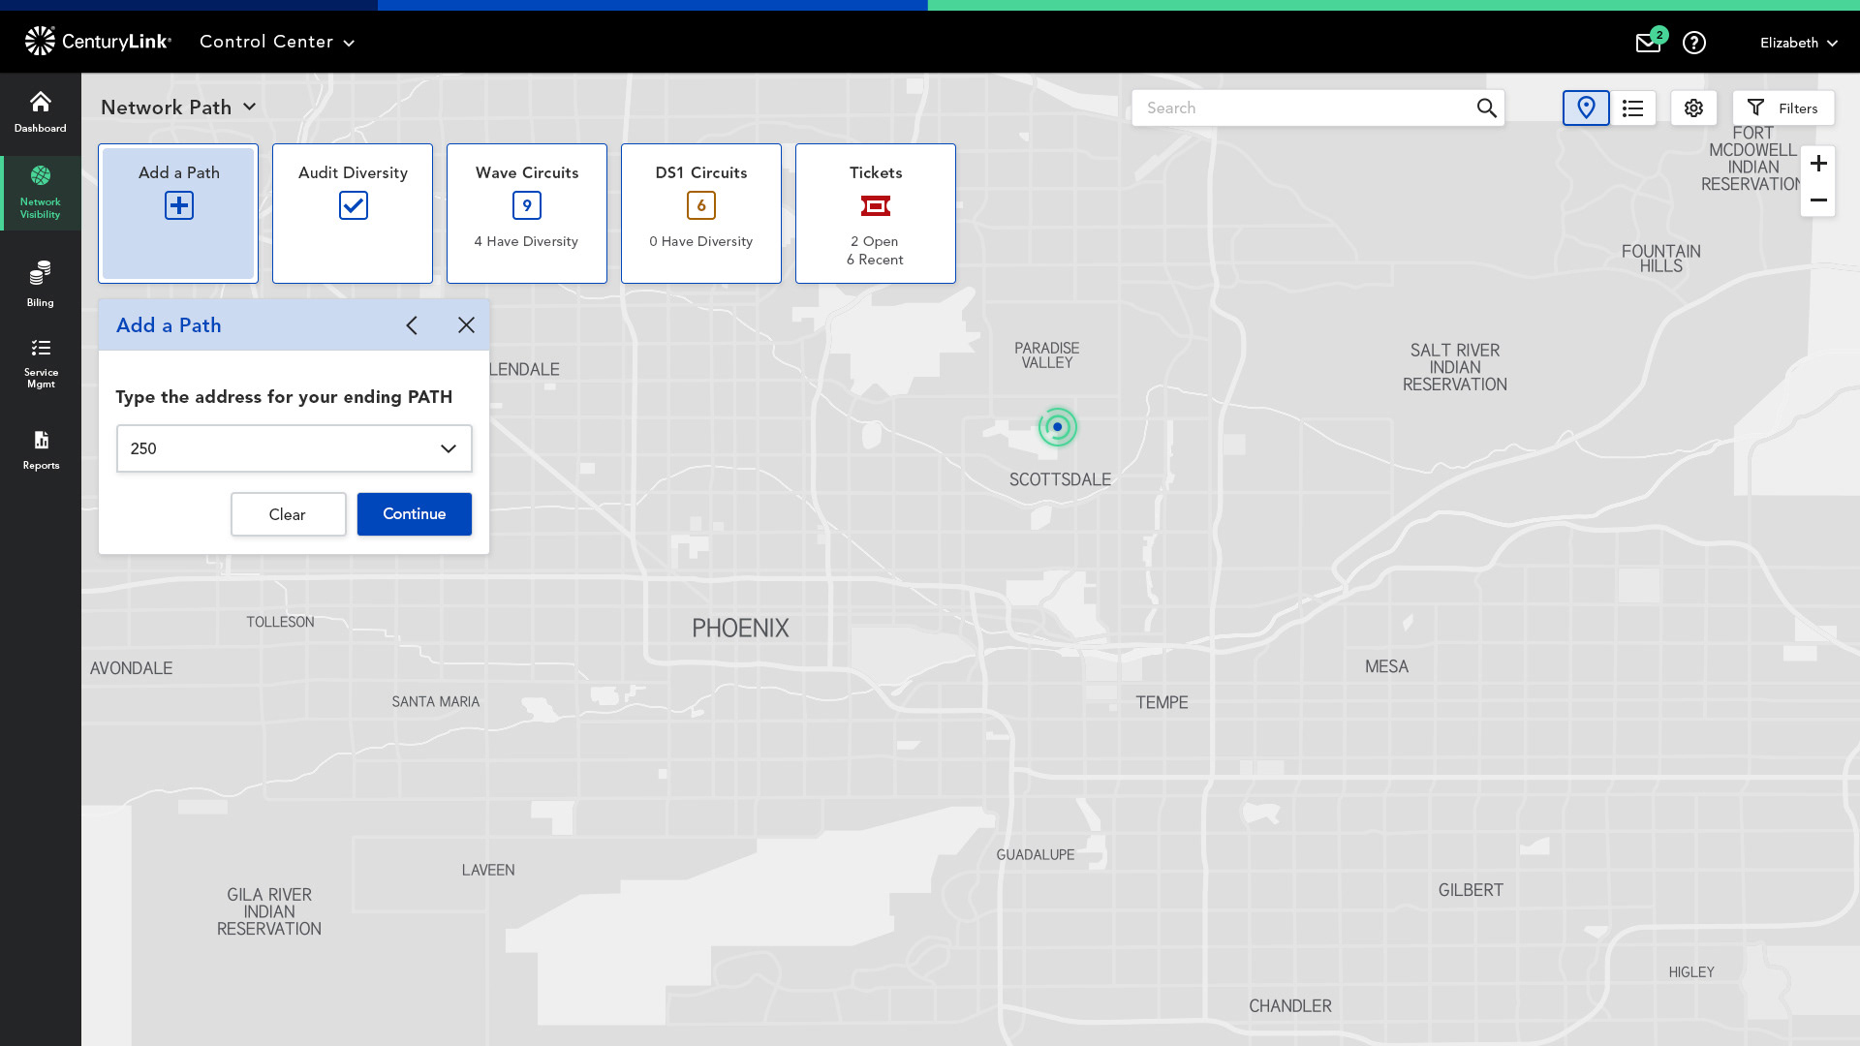Select Network Visibility in sidebar
Image resolution: width=1860 pixels, height=1046 pixels.
coord(40,193)
